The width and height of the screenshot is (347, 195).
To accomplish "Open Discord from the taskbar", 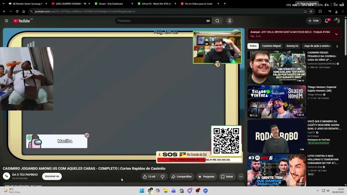I will tap(189, 191).
